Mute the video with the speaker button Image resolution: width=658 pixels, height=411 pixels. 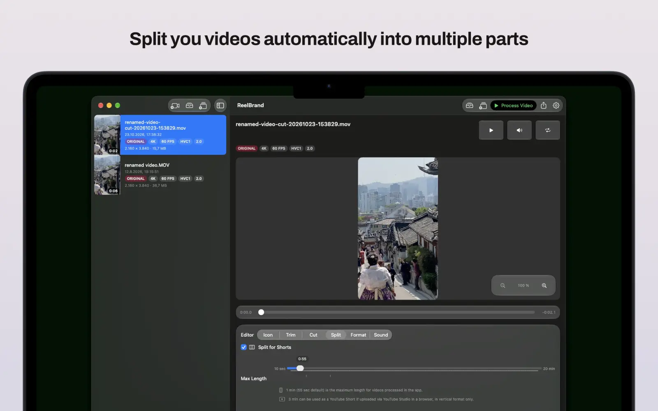519,130
